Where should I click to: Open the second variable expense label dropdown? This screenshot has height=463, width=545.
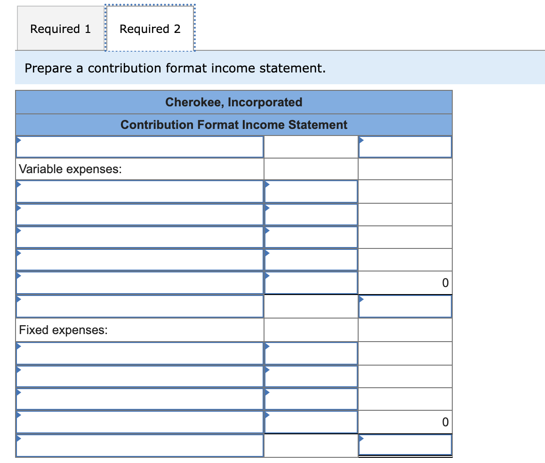point(140,215)
